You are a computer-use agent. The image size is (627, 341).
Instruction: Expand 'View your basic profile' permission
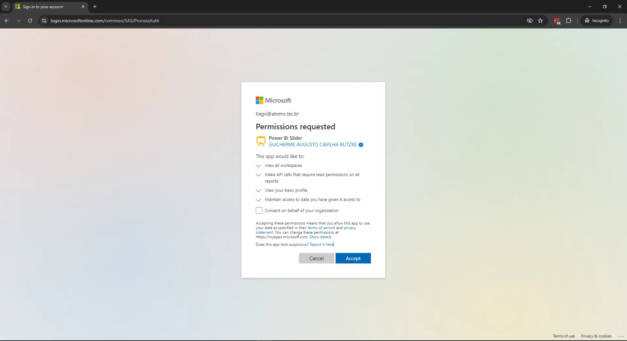[x=258, y=190]
